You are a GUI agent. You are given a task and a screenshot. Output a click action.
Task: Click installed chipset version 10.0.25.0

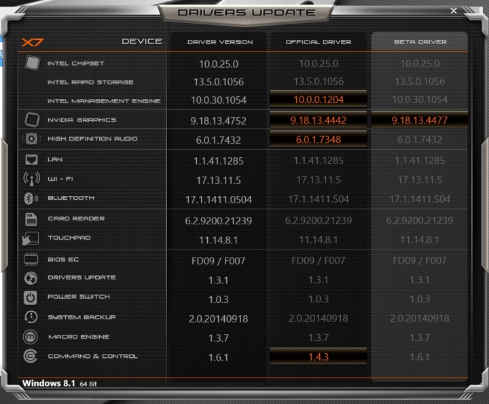click(219, 64)
